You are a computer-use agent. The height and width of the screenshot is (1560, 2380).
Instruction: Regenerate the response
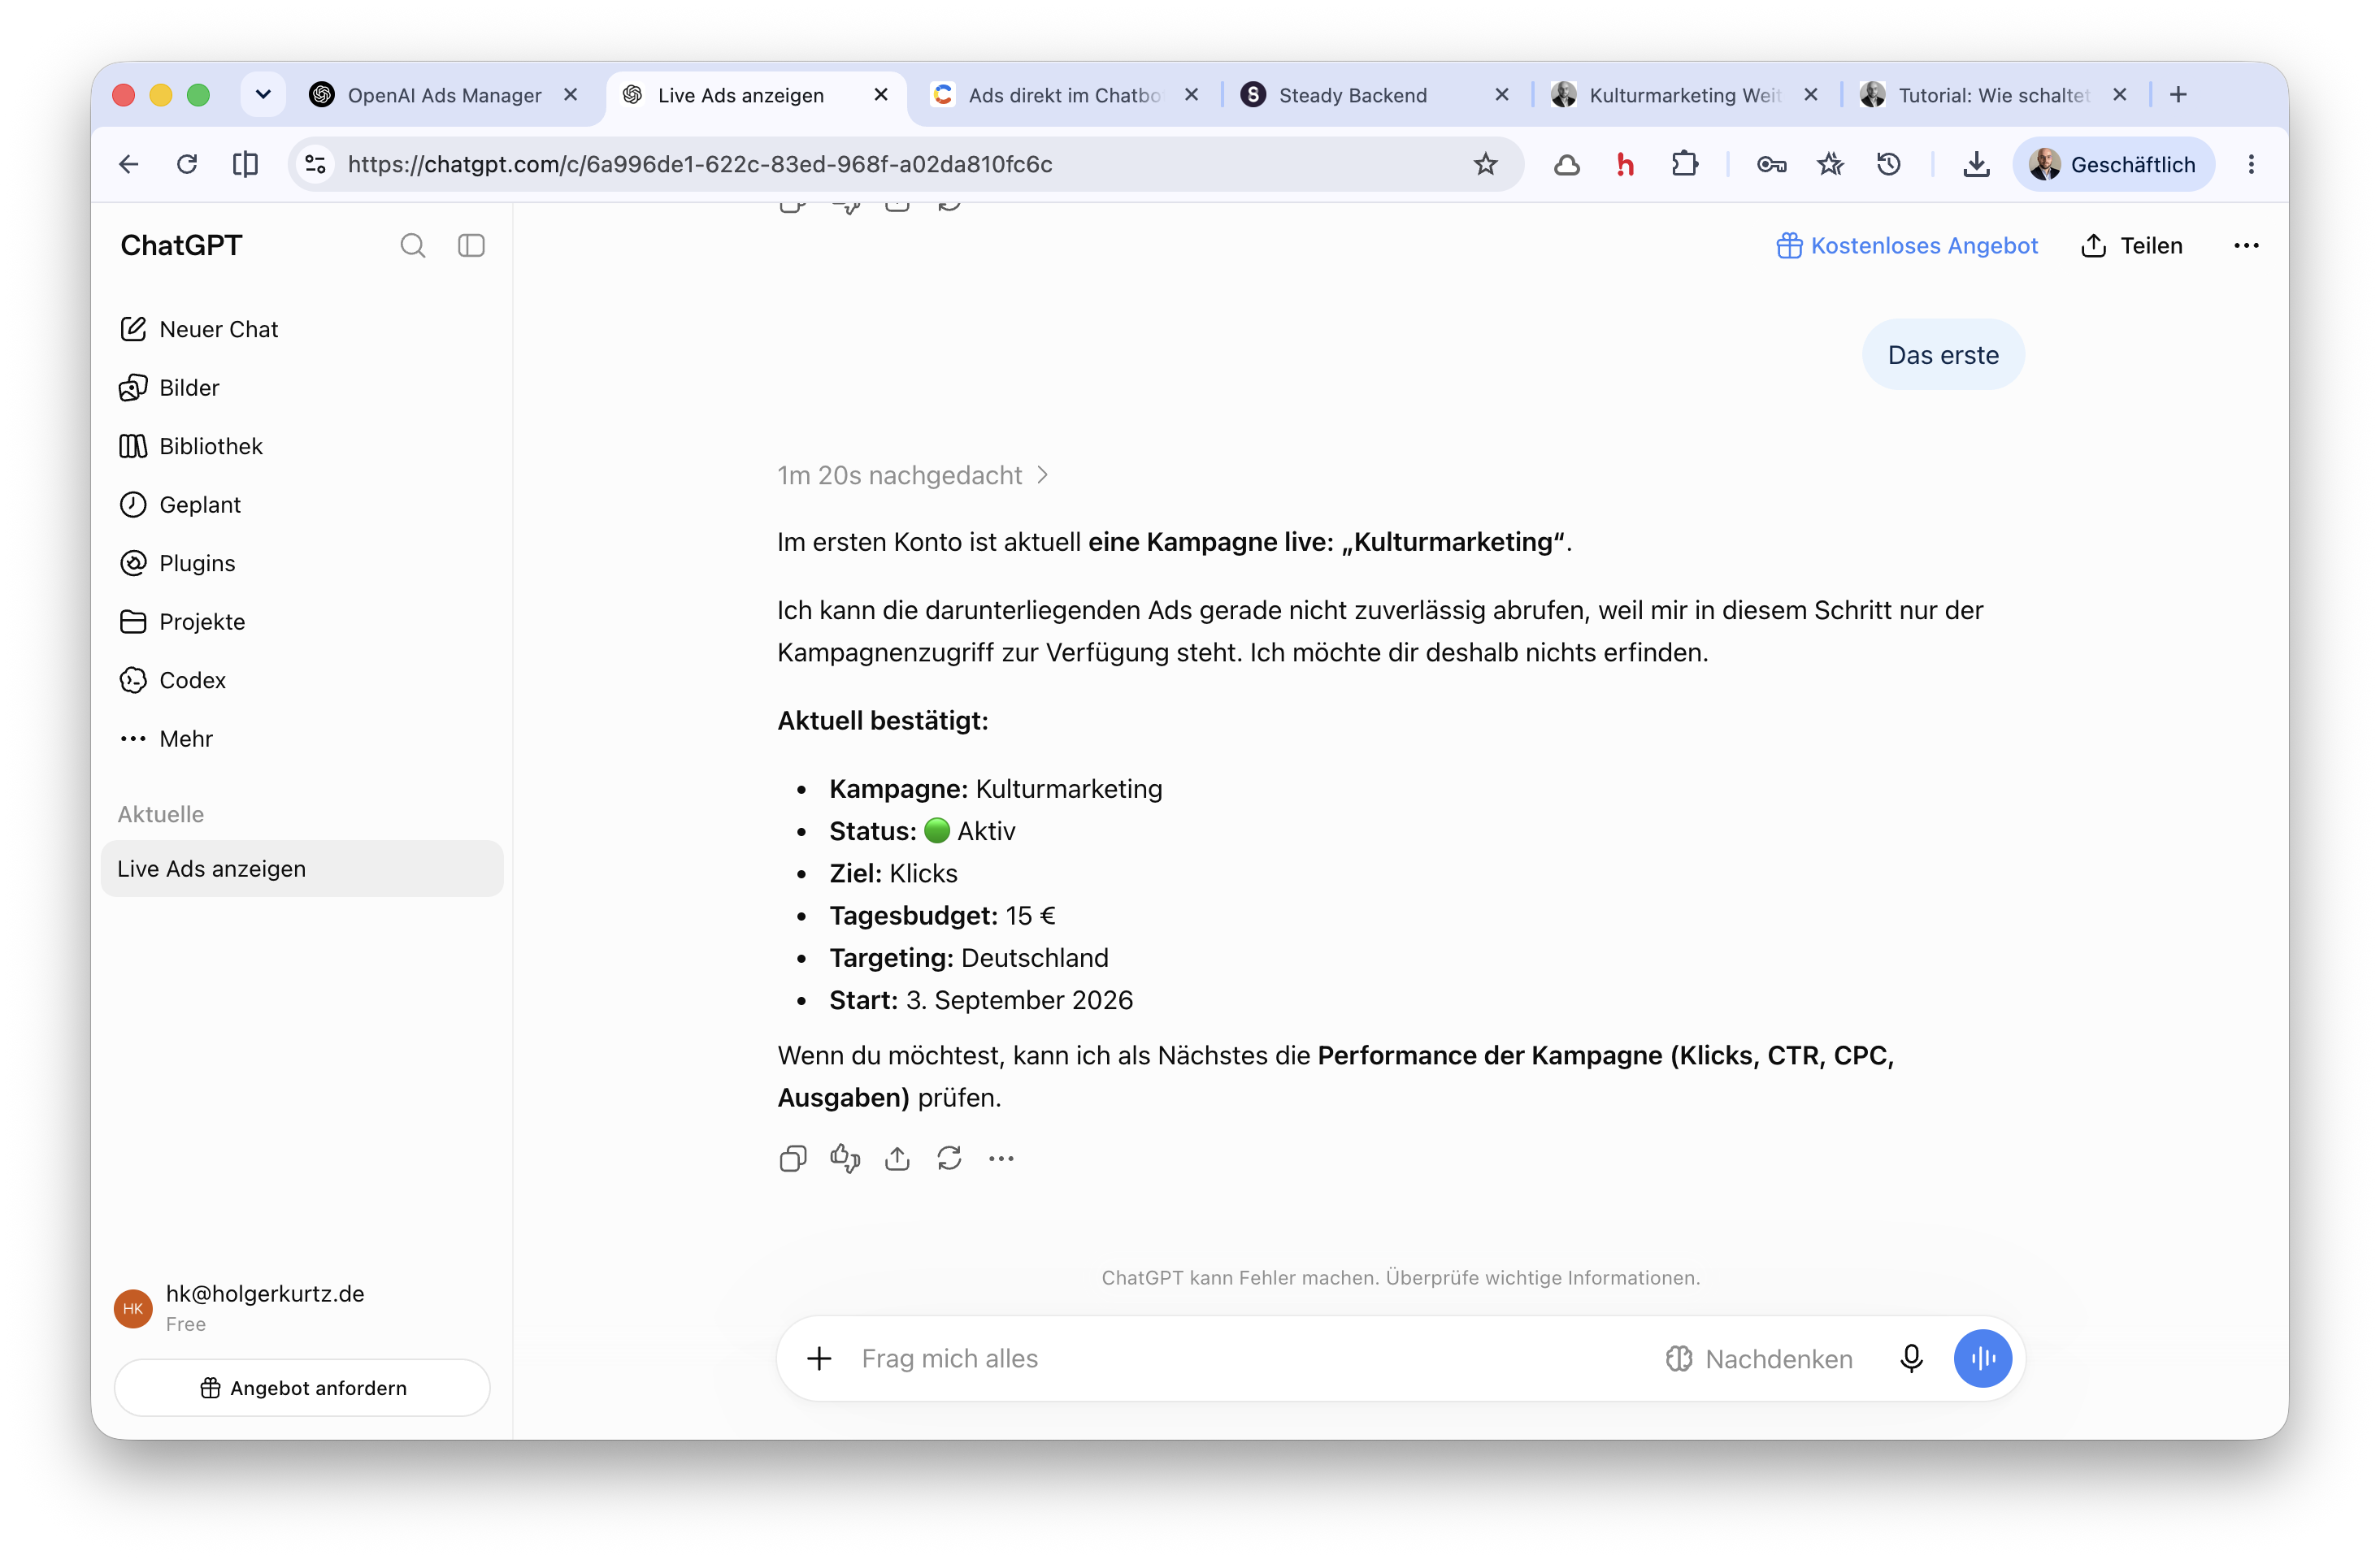tap(949, 1159)
